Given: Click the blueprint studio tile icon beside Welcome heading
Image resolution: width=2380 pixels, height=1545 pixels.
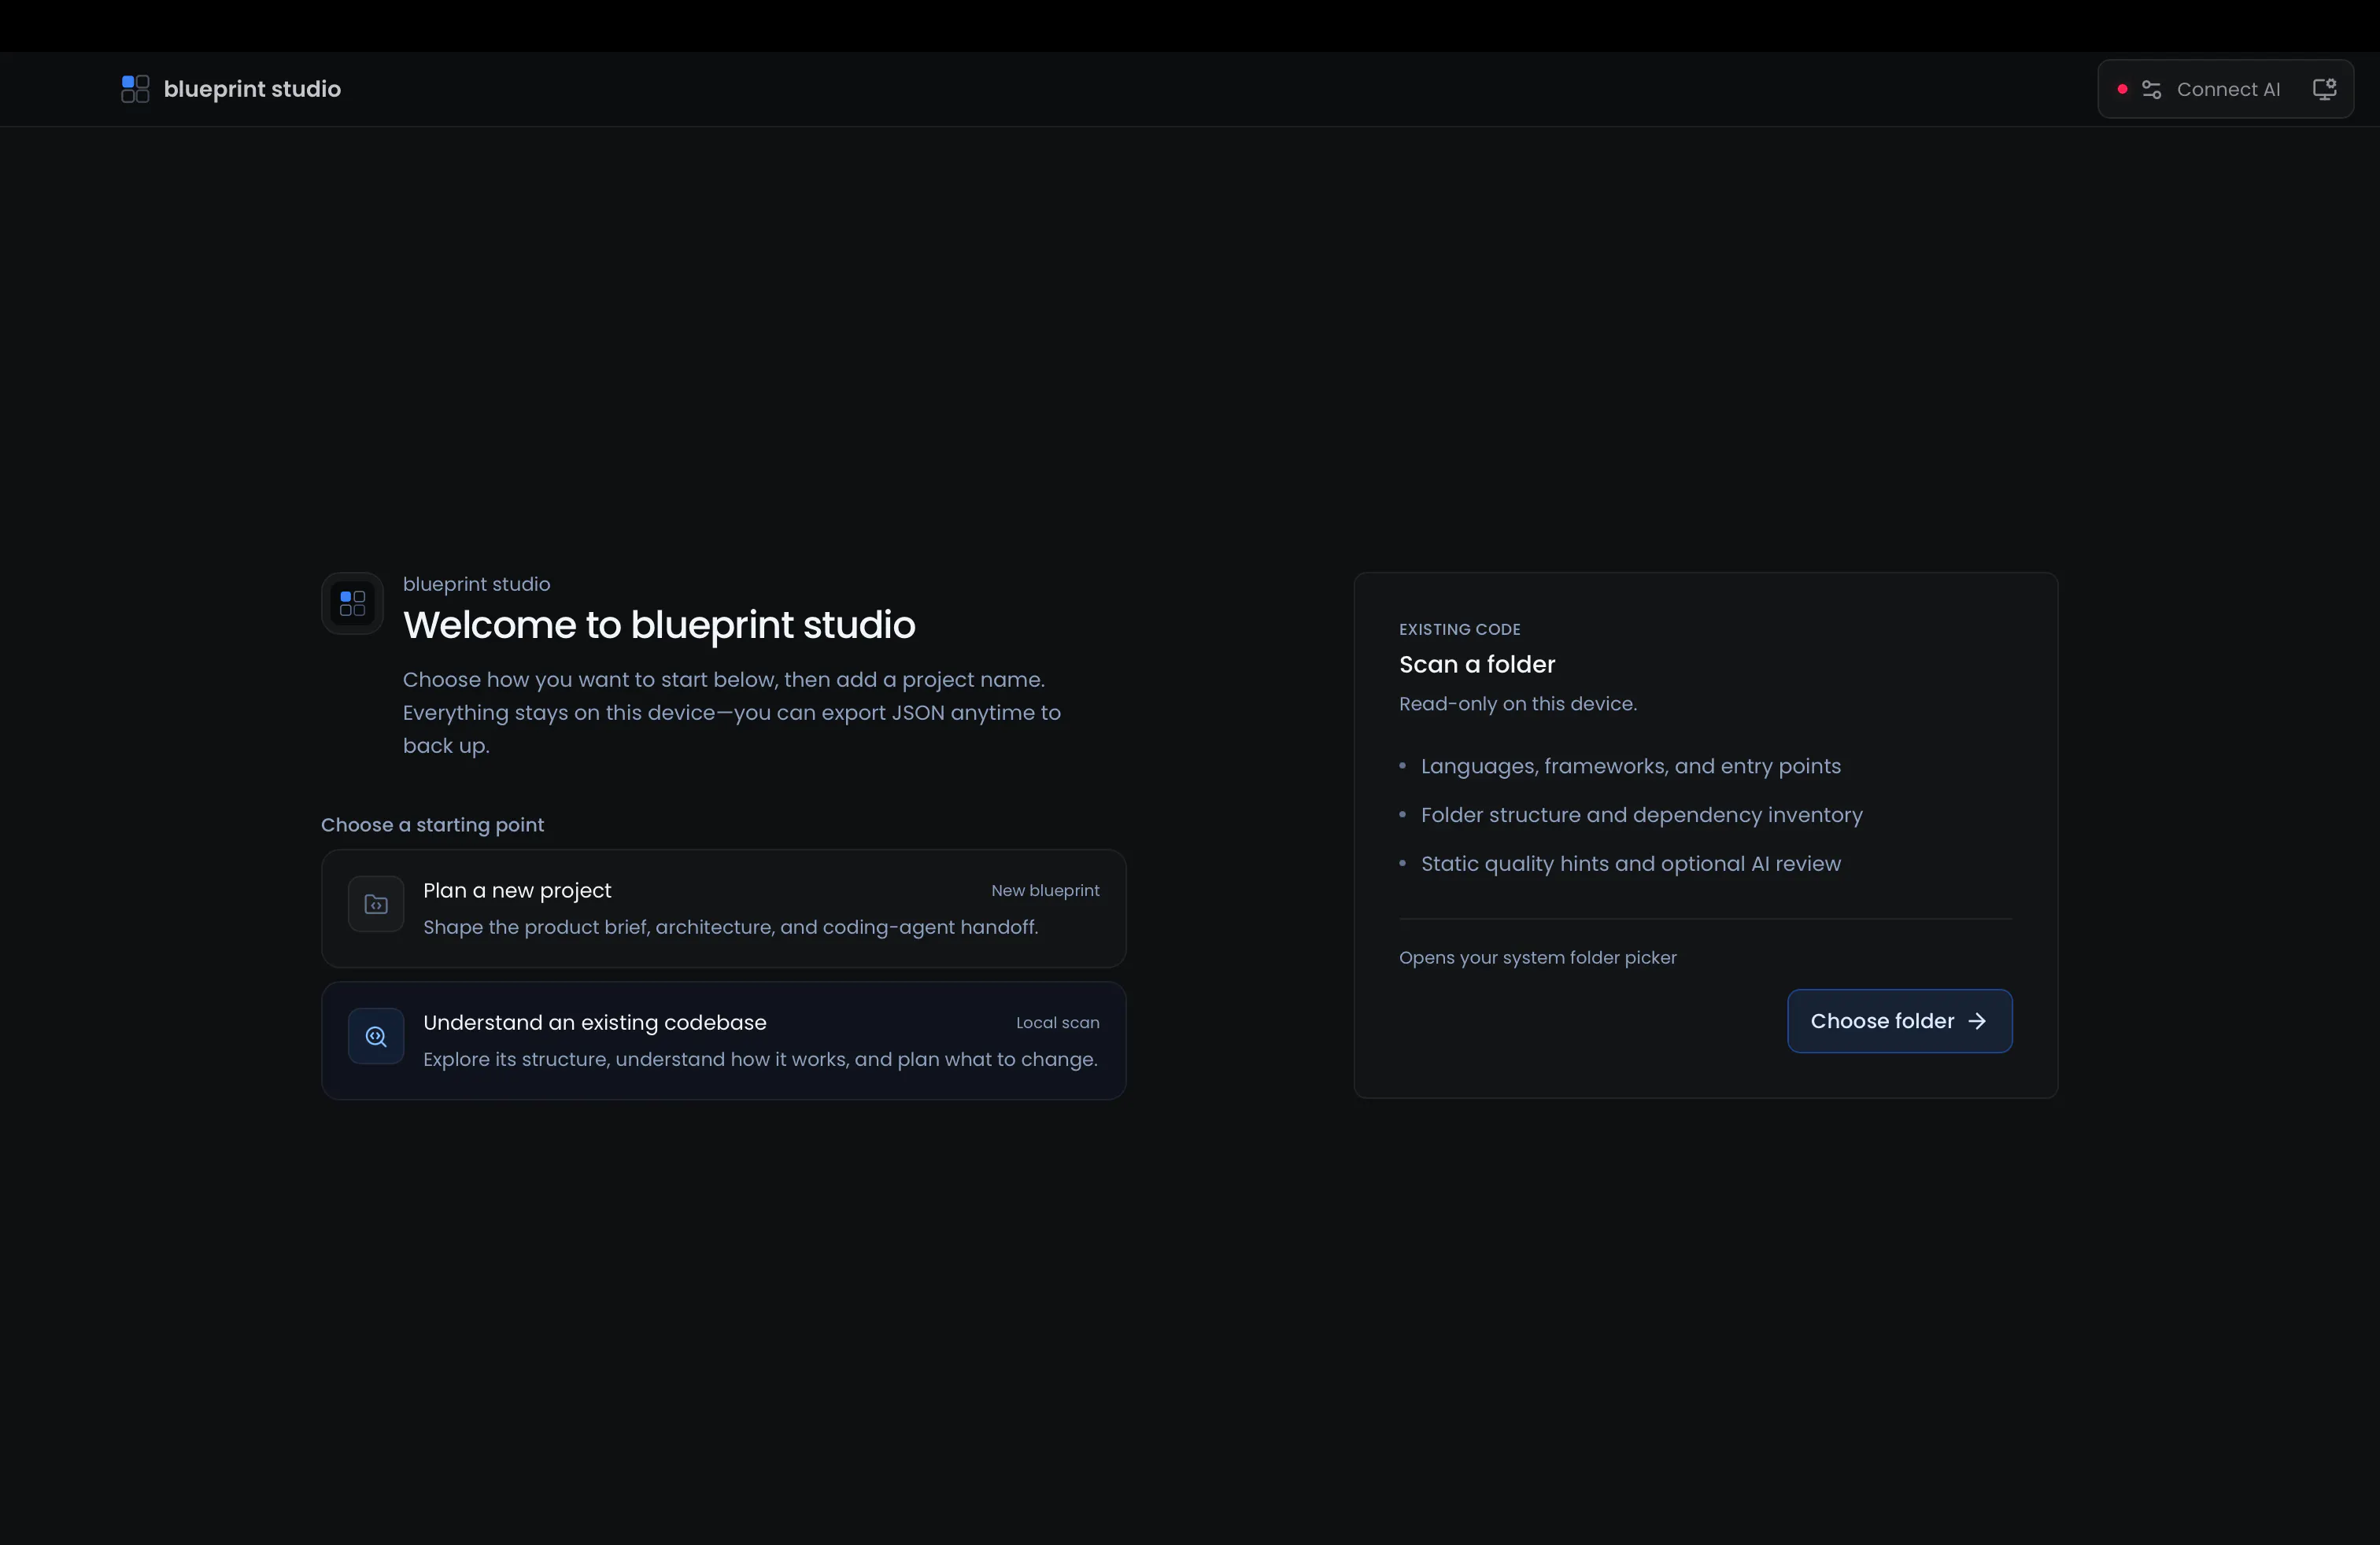Looking at the screenshot, I should coord(352,603).
